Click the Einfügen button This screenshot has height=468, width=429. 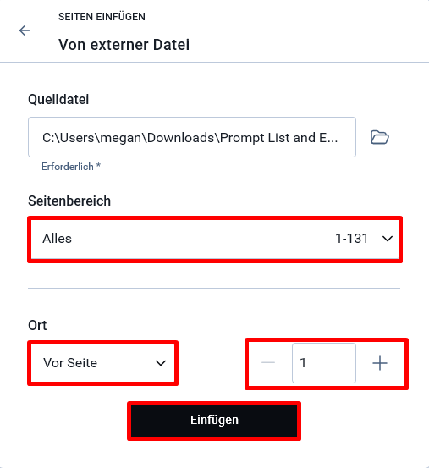[x=214, y=421]
